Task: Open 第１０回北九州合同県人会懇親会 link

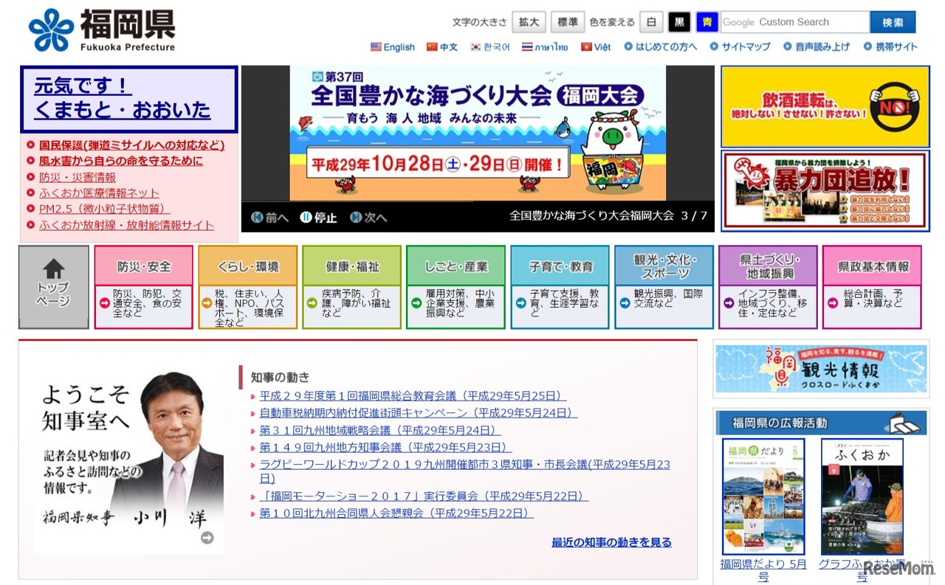Action: coord(396,513)
